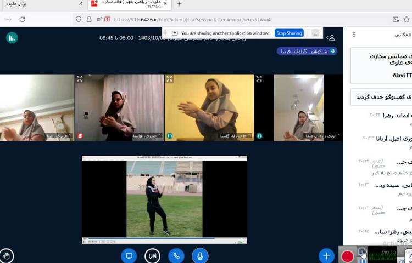
Task: Click the session time text 08:45 تا 08:00
Action: (x=116, y=38)
